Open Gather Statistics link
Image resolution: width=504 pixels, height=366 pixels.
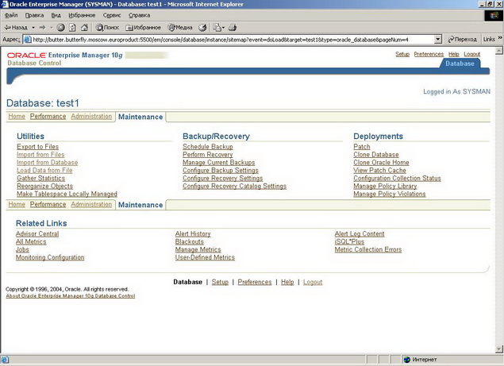[x=40, y=178]
